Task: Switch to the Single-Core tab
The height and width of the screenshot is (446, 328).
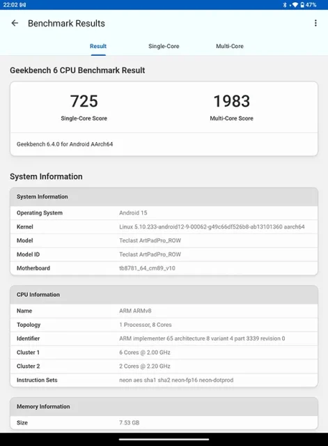Action: pyautogui.click(x=164, y=46)
